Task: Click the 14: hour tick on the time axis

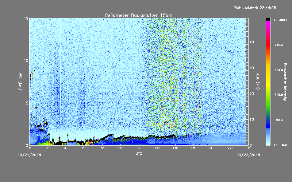Action: point(157,148)
